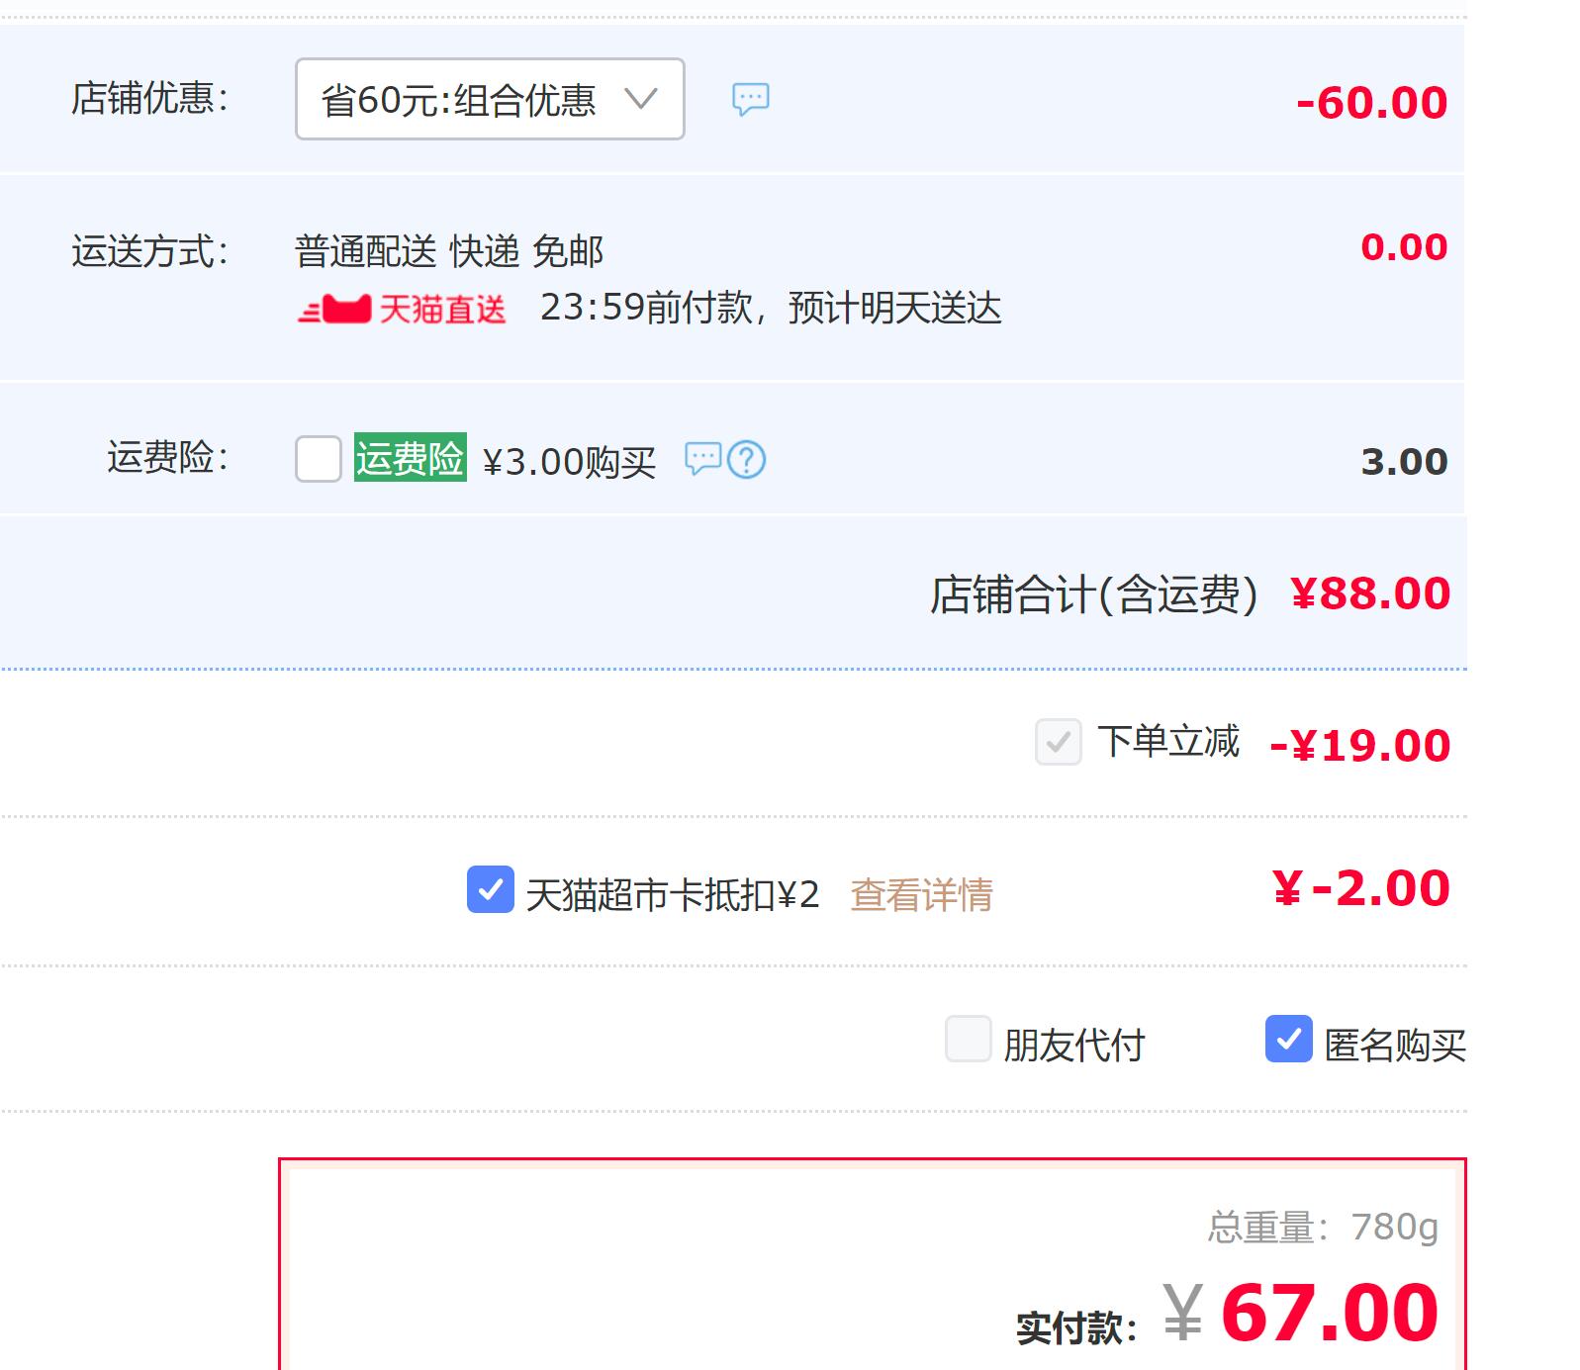Click the chat bubble icon next to ¥3.00购买

pos(702,459)
